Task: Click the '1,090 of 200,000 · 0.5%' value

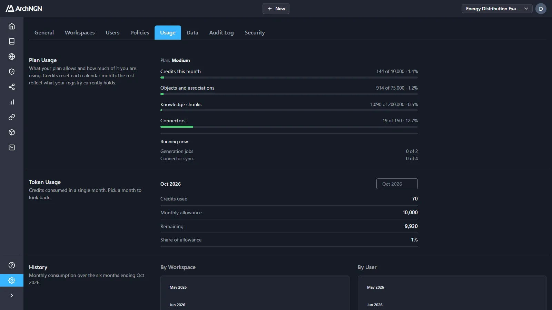Action: (x=394, y=104)
